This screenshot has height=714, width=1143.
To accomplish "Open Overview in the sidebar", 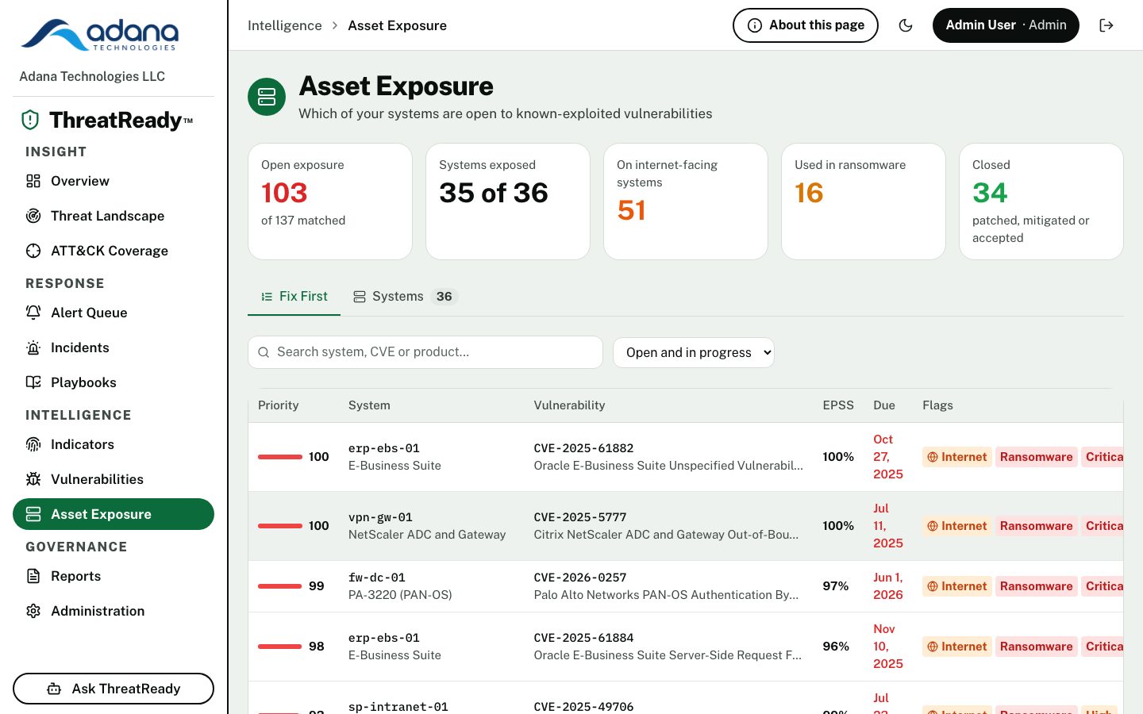I will pos(114,181).
